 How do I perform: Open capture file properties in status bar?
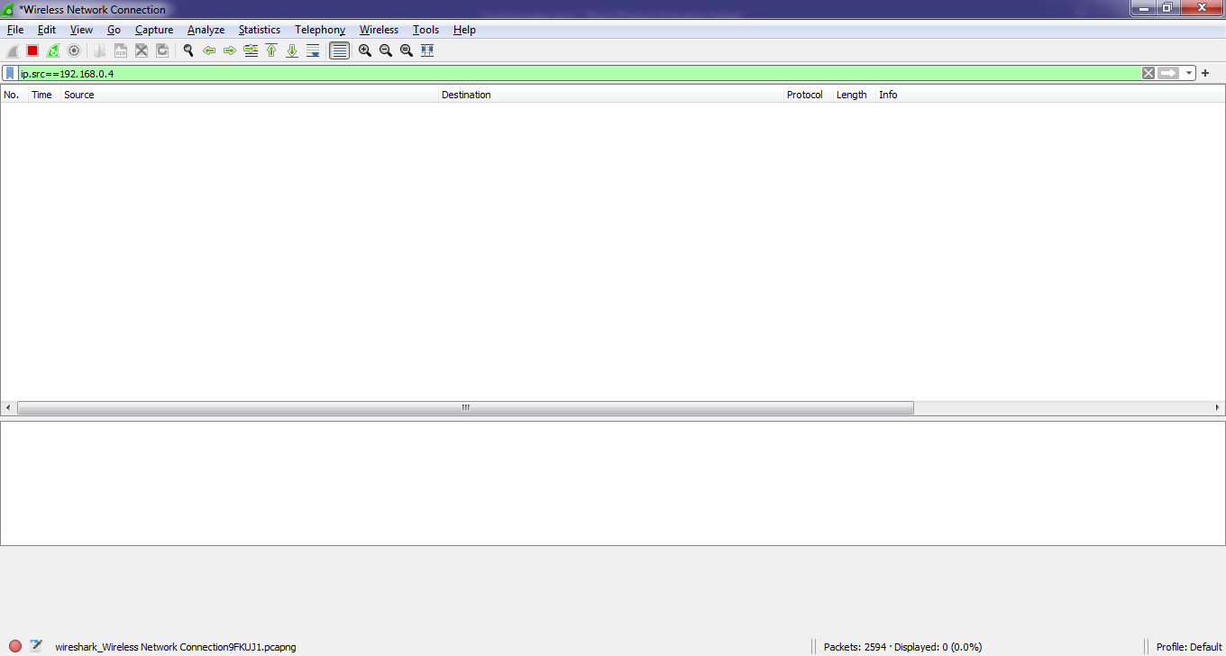36,646
